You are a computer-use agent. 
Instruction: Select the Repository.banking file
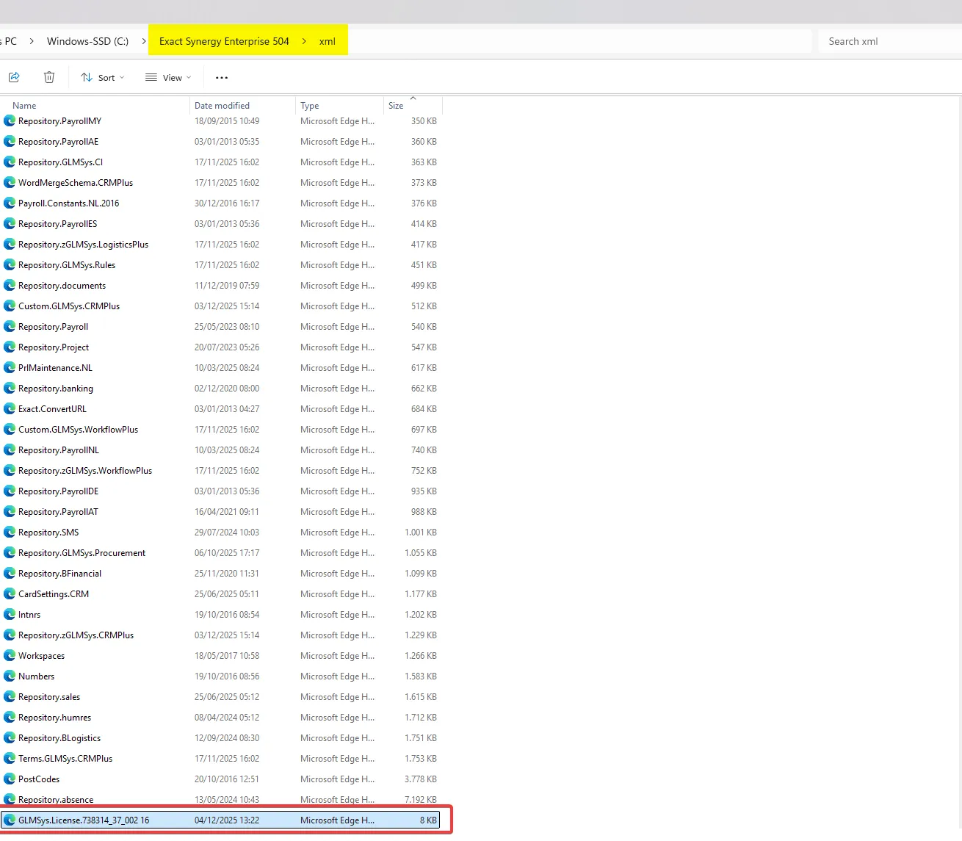point(56,389)
